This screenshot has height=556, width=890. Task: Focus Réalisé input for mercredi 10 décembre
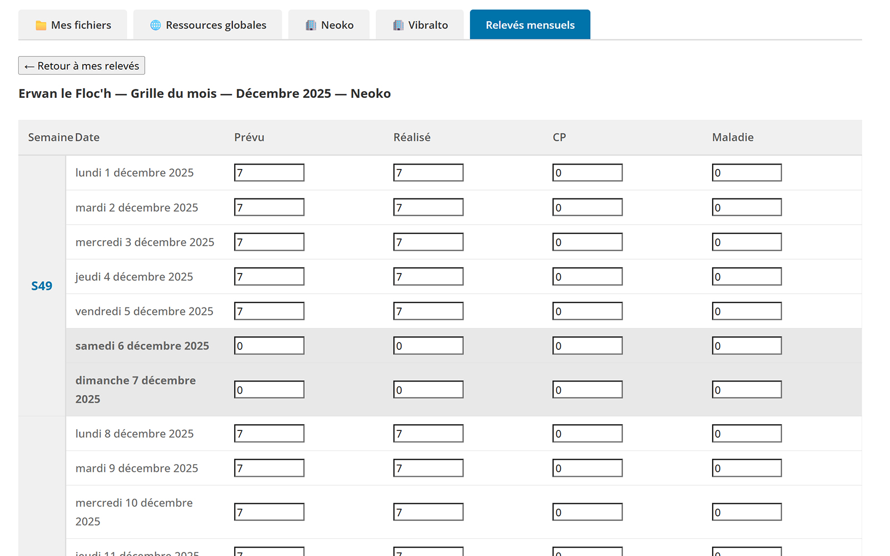pyautogui.click(x=428, y=512)
